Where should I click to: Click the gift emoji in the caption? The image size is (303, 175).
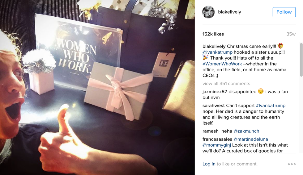point(280,46)
